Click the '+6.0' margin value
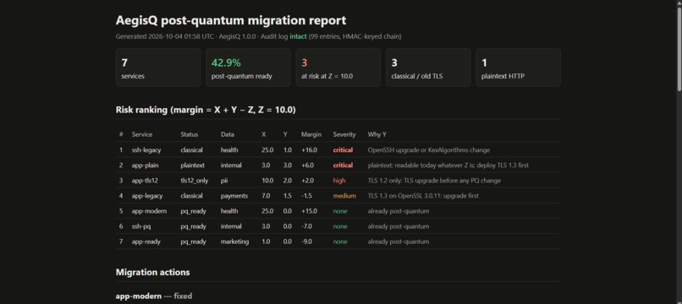 [307, 166]
